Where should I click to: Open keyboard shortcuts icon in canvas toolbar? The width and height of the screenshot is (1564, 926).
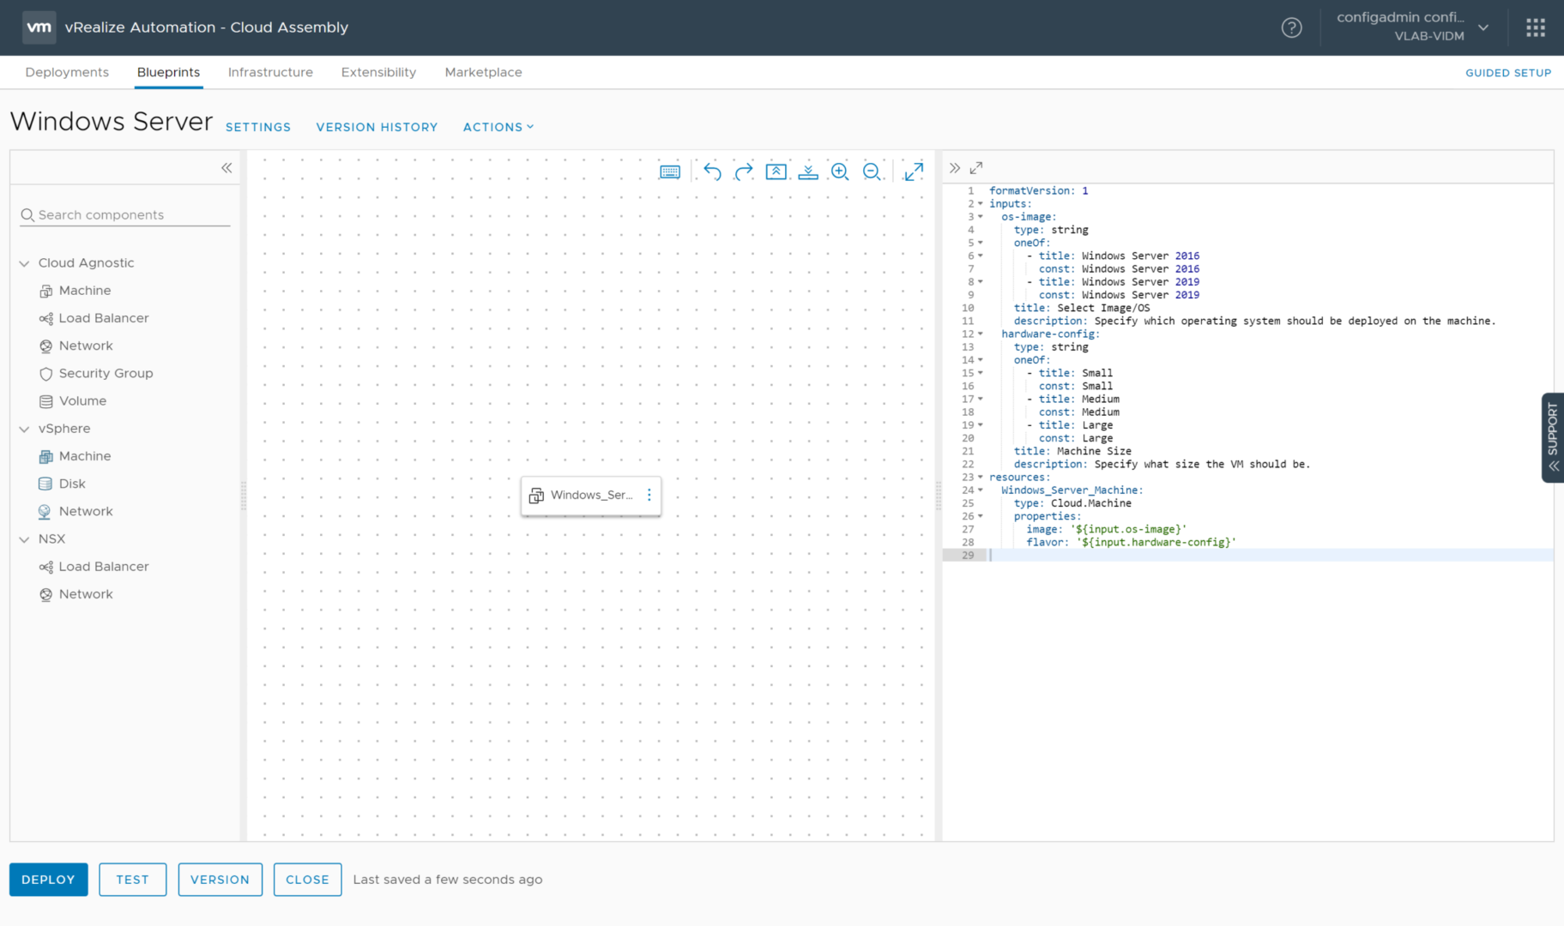tap(670, 171)
